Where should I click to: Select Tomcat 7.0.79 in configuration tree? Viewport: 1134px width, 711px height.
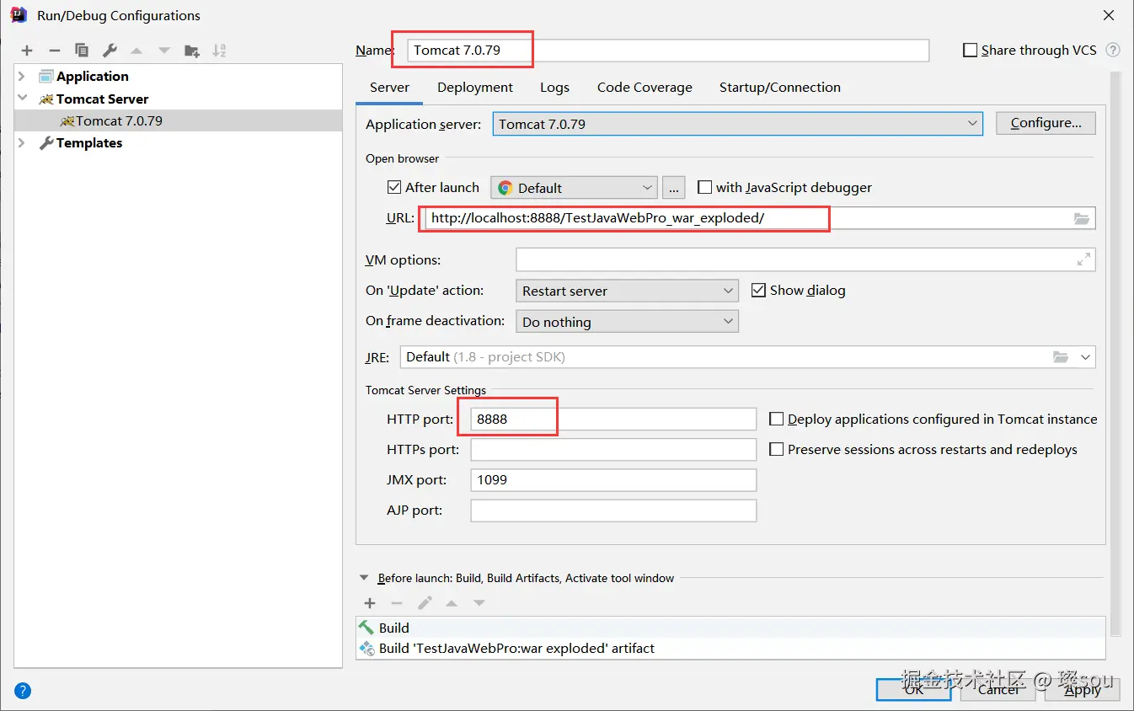178,120
